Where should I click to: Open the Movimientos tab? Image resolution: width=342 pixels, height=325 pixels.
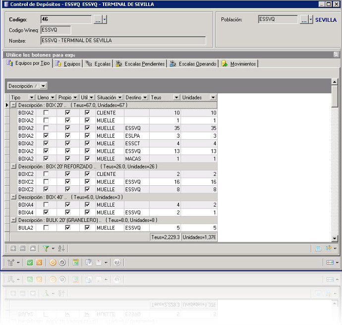pyautogui.click(x=238, y=63)
